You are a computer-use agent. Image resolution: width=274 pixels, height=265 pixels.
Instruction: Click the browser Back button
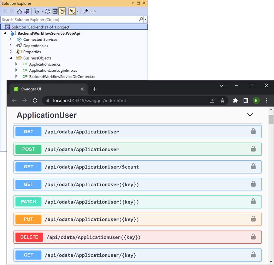click(14, 101)
